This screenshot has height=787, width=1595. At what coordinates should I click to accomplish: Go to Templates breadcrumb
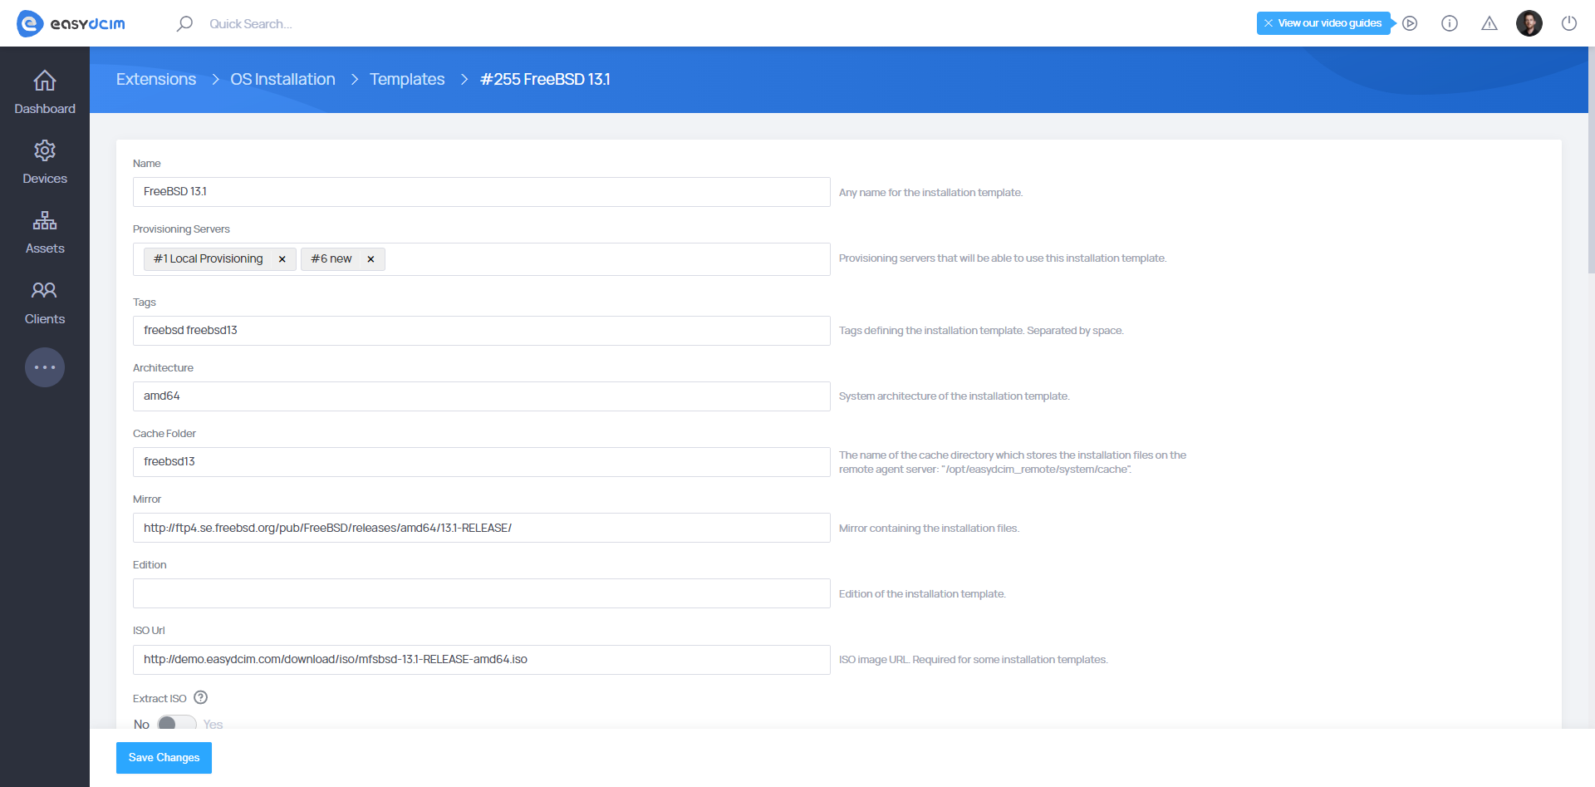tap(407, 79)
